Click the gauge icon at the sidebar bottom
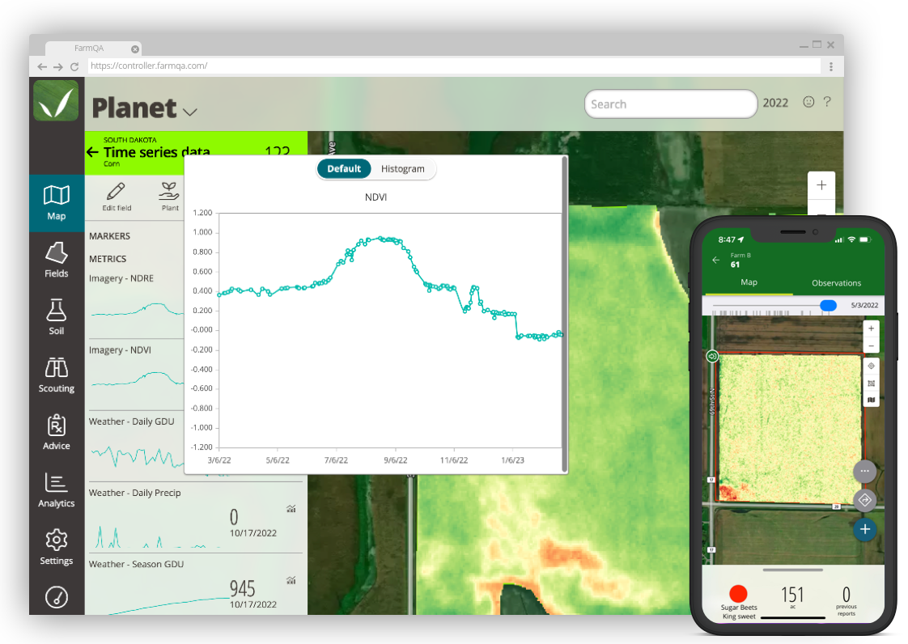Image resolution: width=908 pixels, height=644 pixels. click(x=56, y=597)
